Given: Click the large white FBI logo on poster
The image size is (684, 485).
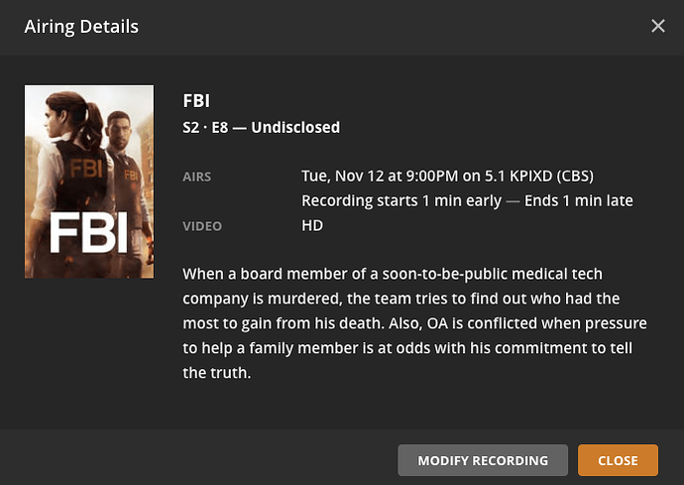Looking at the screenshot, I should [89, 231].
